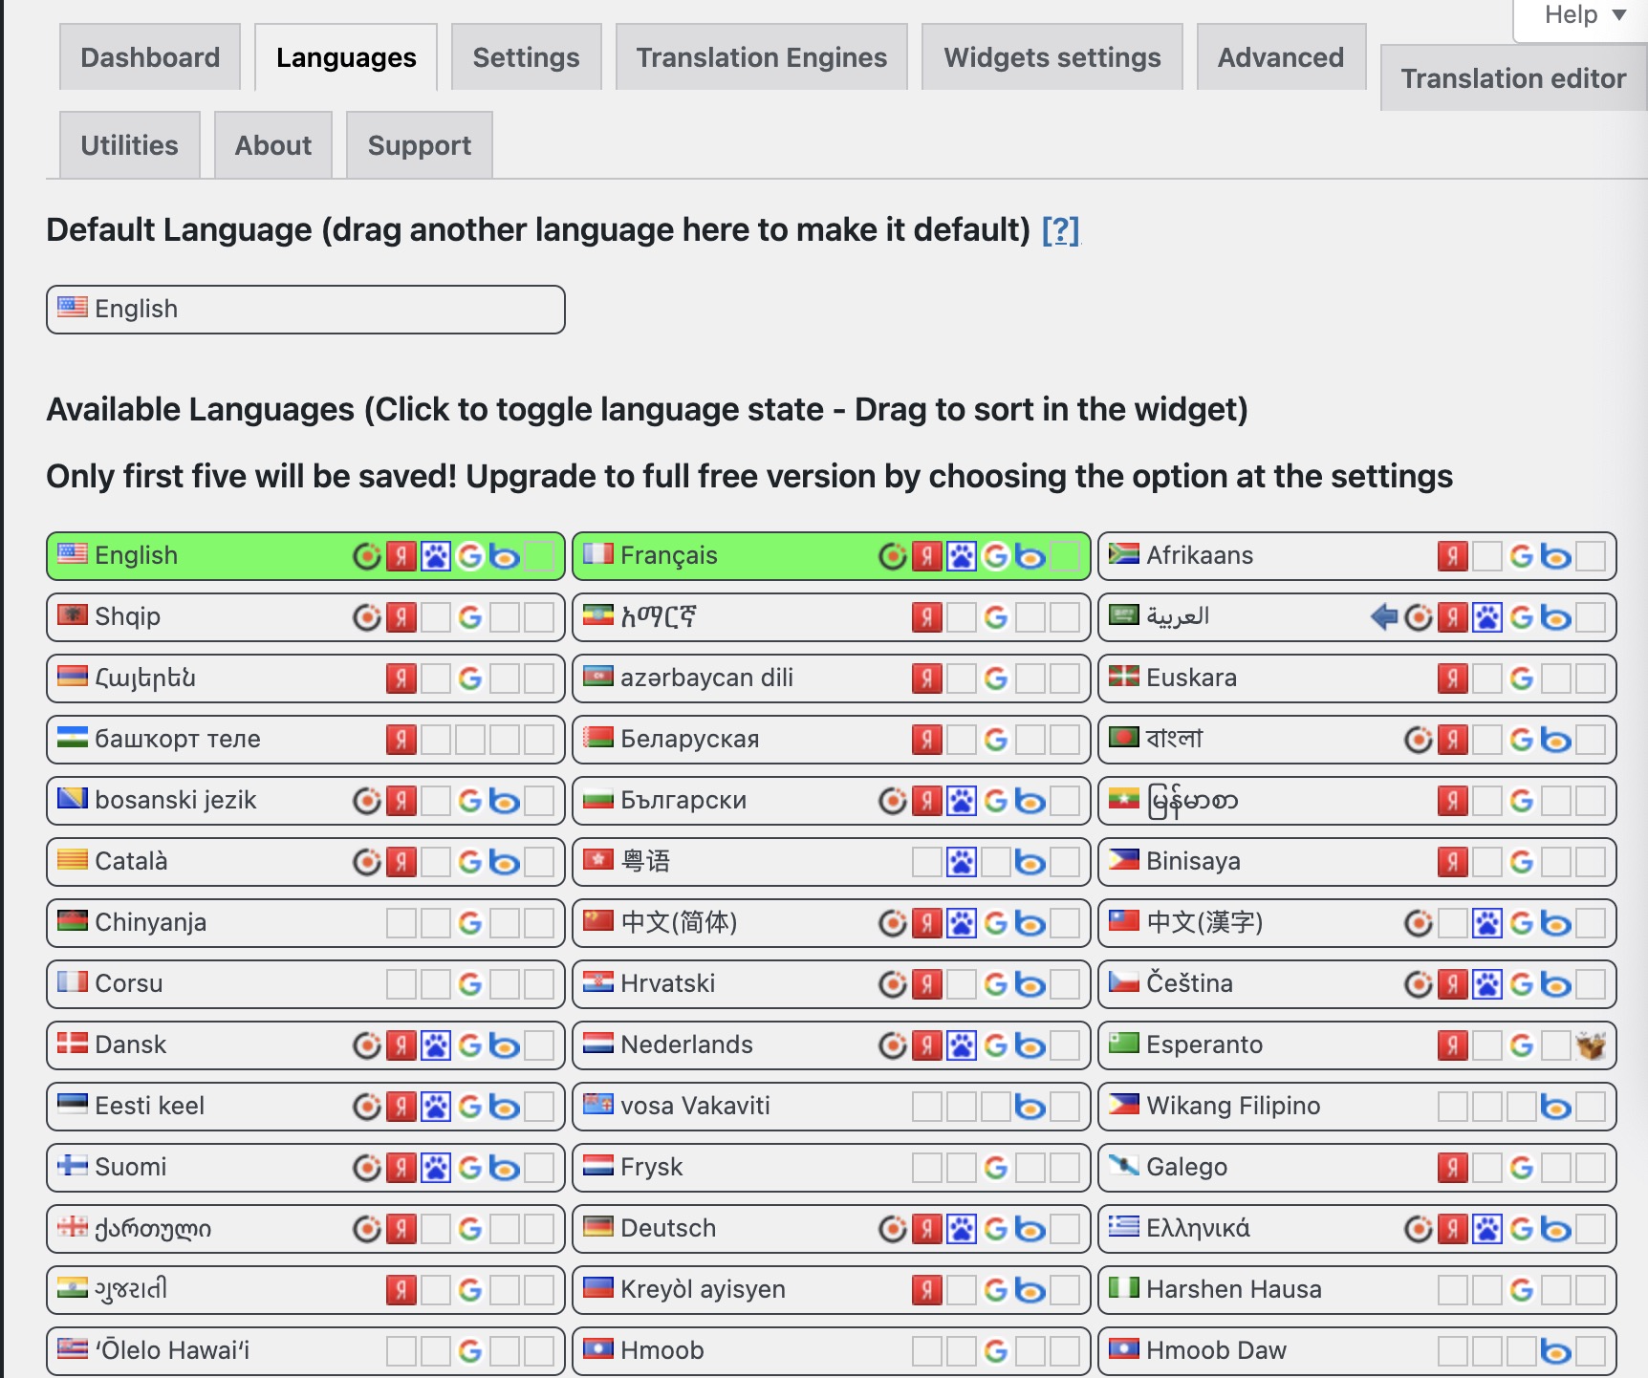This screenshot has height=1378, width=1648.
Task: Click the Yandex icon in the Français row
Action: 926,556
